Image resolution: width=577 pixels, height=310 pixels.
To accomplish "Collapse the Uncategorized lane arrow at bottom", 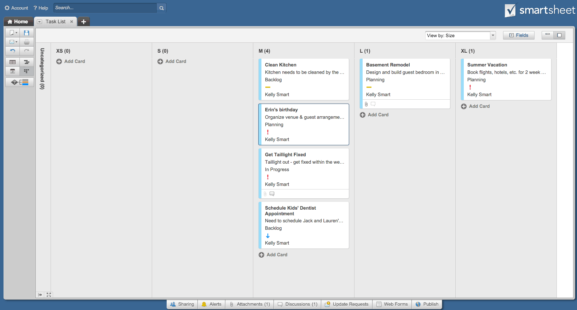I will (x=40, y=295).
